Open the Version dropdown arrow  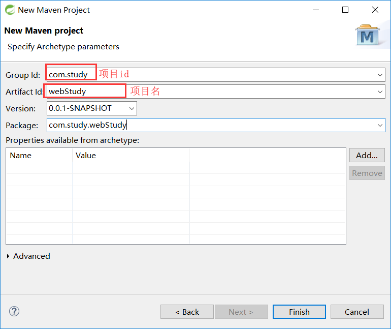[132, 108]
